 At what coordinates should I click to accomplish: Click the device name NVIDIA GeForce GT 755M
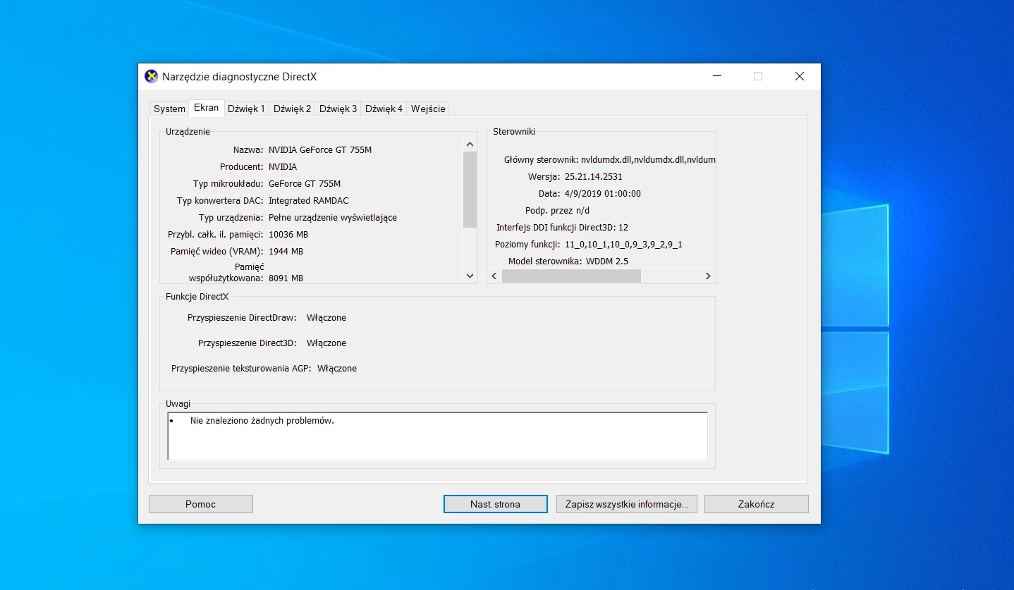point(320,150)
